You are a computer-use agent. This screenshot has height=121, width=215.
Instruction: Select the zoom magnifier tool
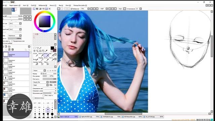[37, 51]
